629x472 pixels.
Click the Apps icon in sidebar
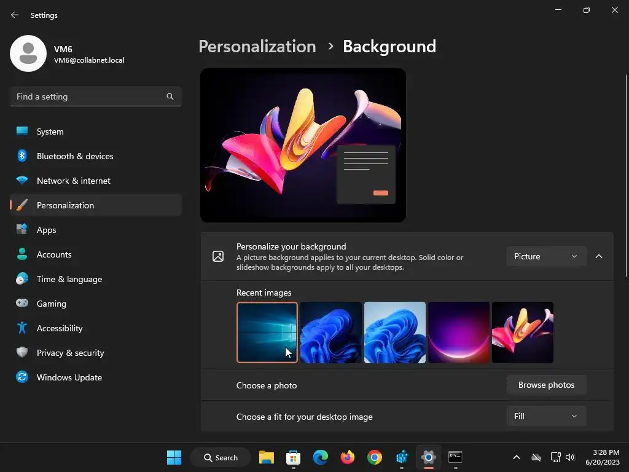tap(22, 230)
